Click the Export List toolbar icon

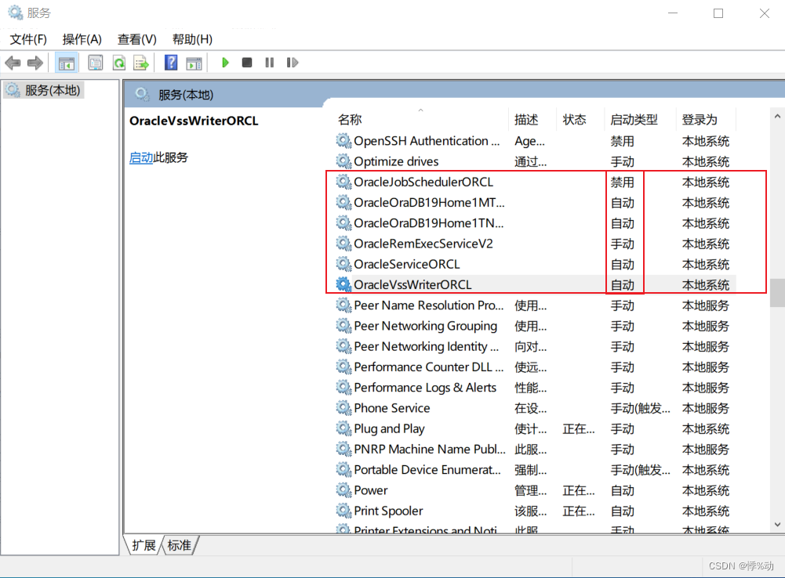142,63
